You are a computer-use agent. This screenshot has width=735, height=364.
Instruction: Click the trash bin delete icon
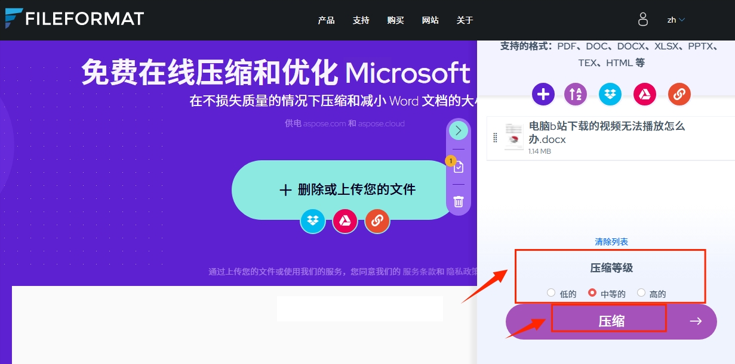459,201
